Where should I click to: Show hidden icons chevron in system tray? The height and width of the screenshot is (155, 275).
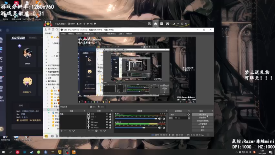tap(236, 152)
